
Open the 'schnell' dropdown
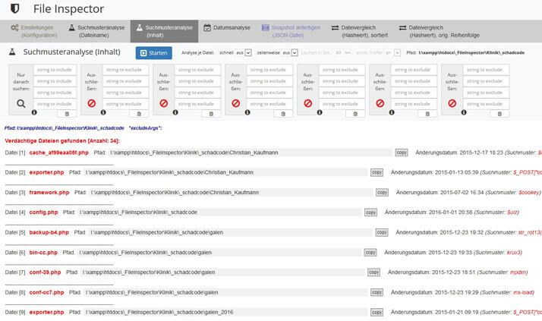tap(243, 53)
